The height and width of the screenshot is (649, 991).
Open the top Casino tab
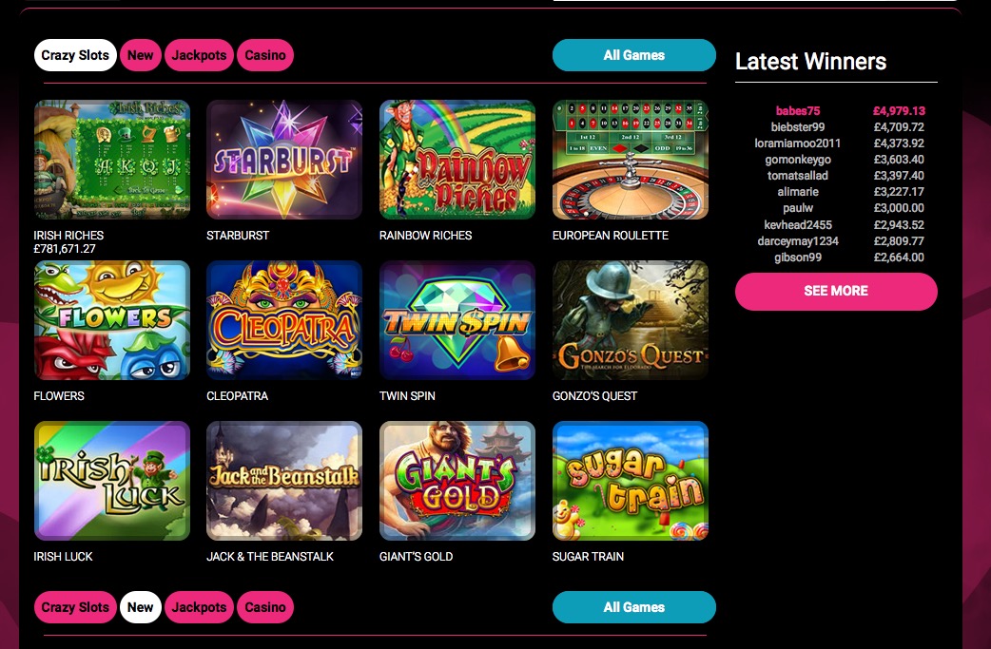pos(265,55)
